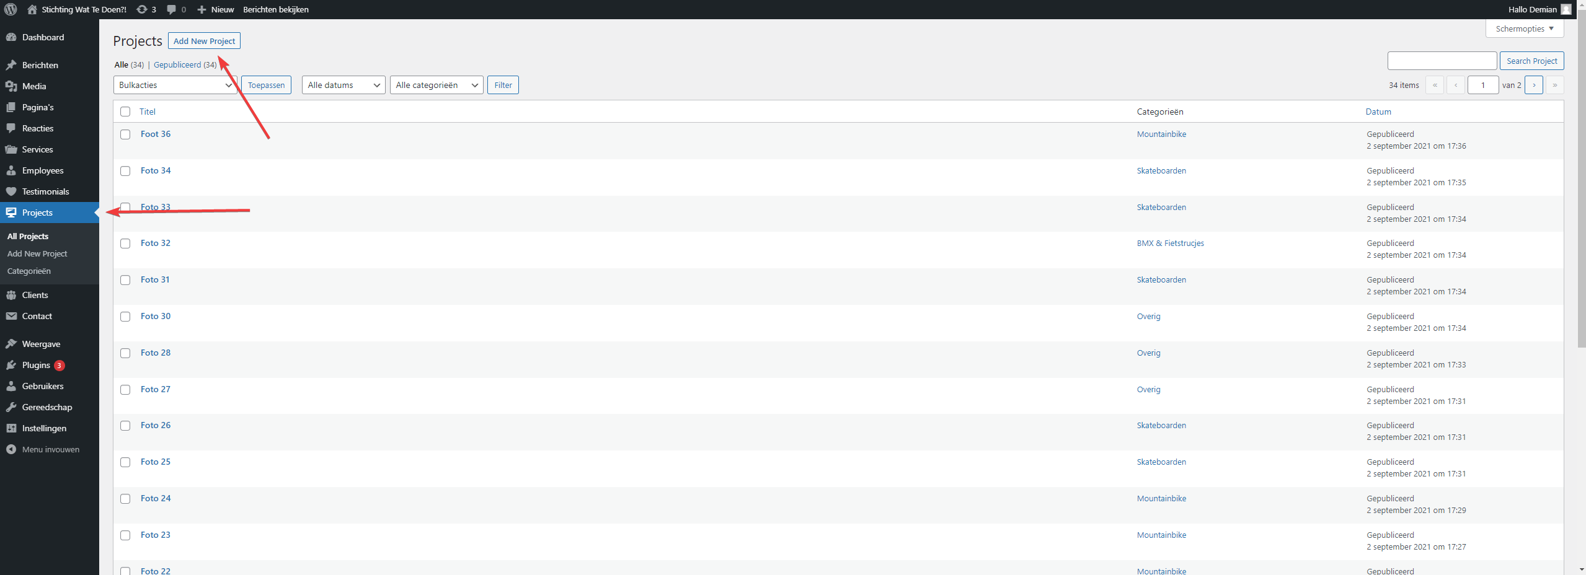Open Media via its sidebar icon
Viewport: 1586px width, 575px height.
(x=11, y=86)
